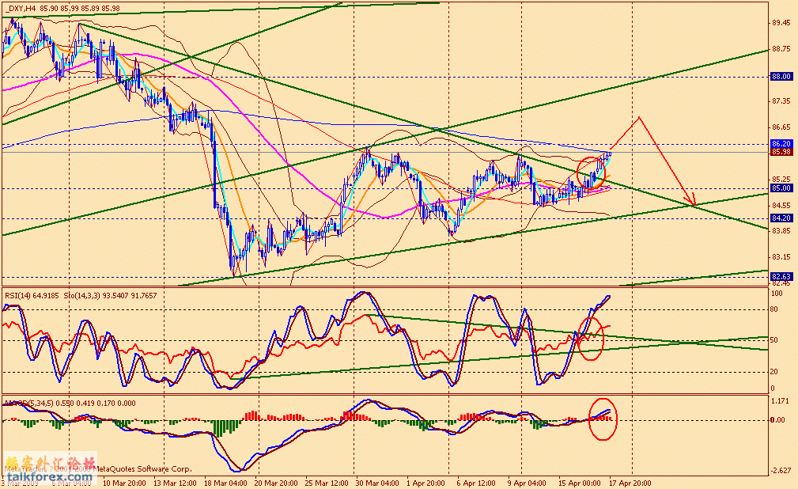
Task: Click the 17 Apr 20:00 time label
Action: [630, 483]
